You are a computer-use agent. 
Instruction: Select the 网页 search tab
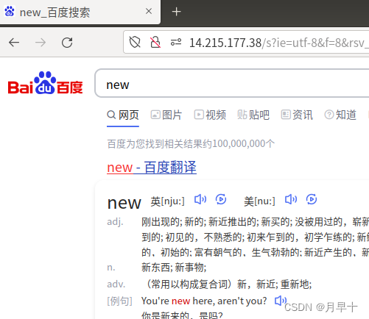(x=123, y=115)
